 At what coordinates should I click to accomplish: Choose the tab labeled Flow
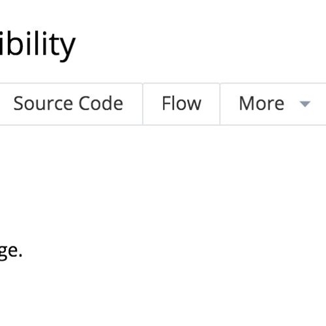tap(181, 104)
